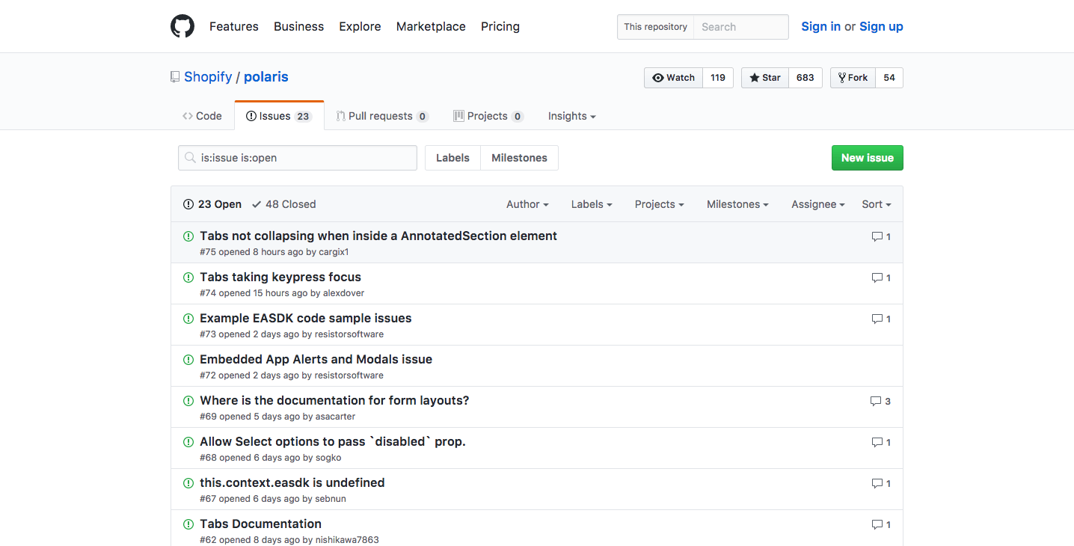
Task: Open Business in the top navigation
Action: click(298, 26)
